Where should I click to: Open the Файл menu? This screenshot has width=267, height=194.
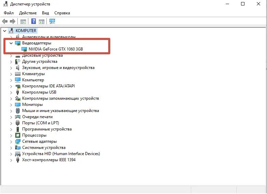coord(9,13)
